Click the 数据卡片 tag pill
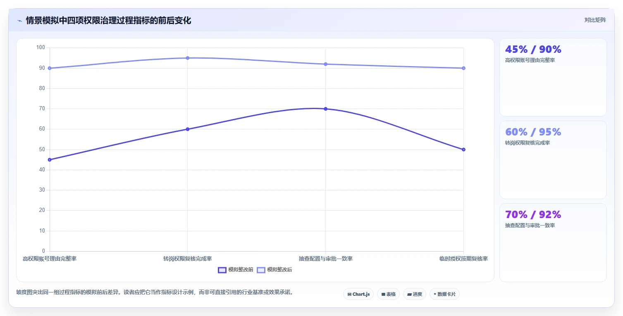Image resolution: width=623 pixels, height=316 pixels. [x=444, y=294]
